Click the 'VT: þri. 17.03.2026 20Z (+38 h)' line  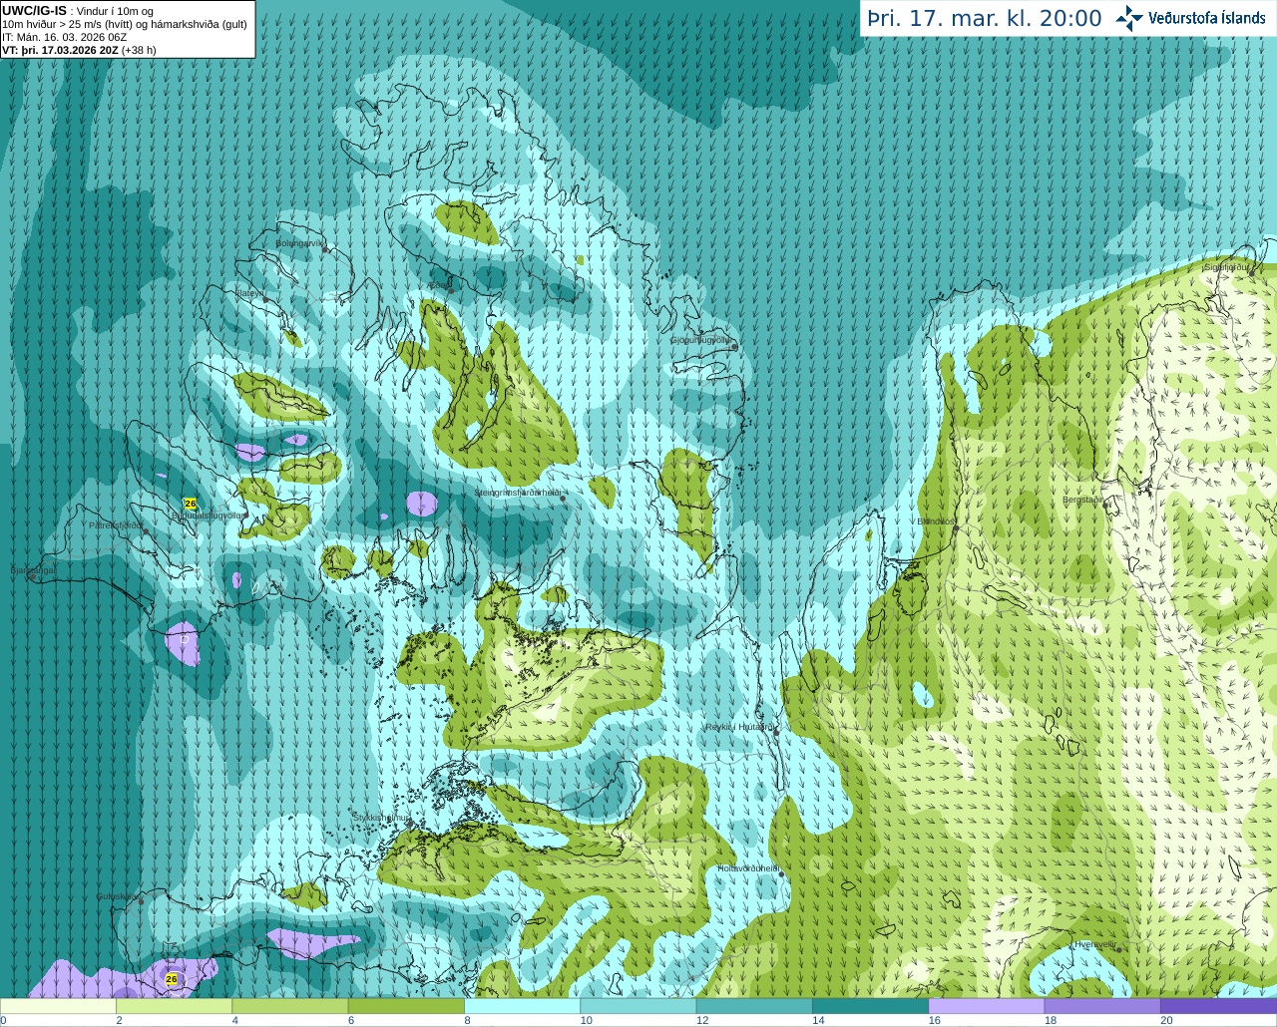79,50
